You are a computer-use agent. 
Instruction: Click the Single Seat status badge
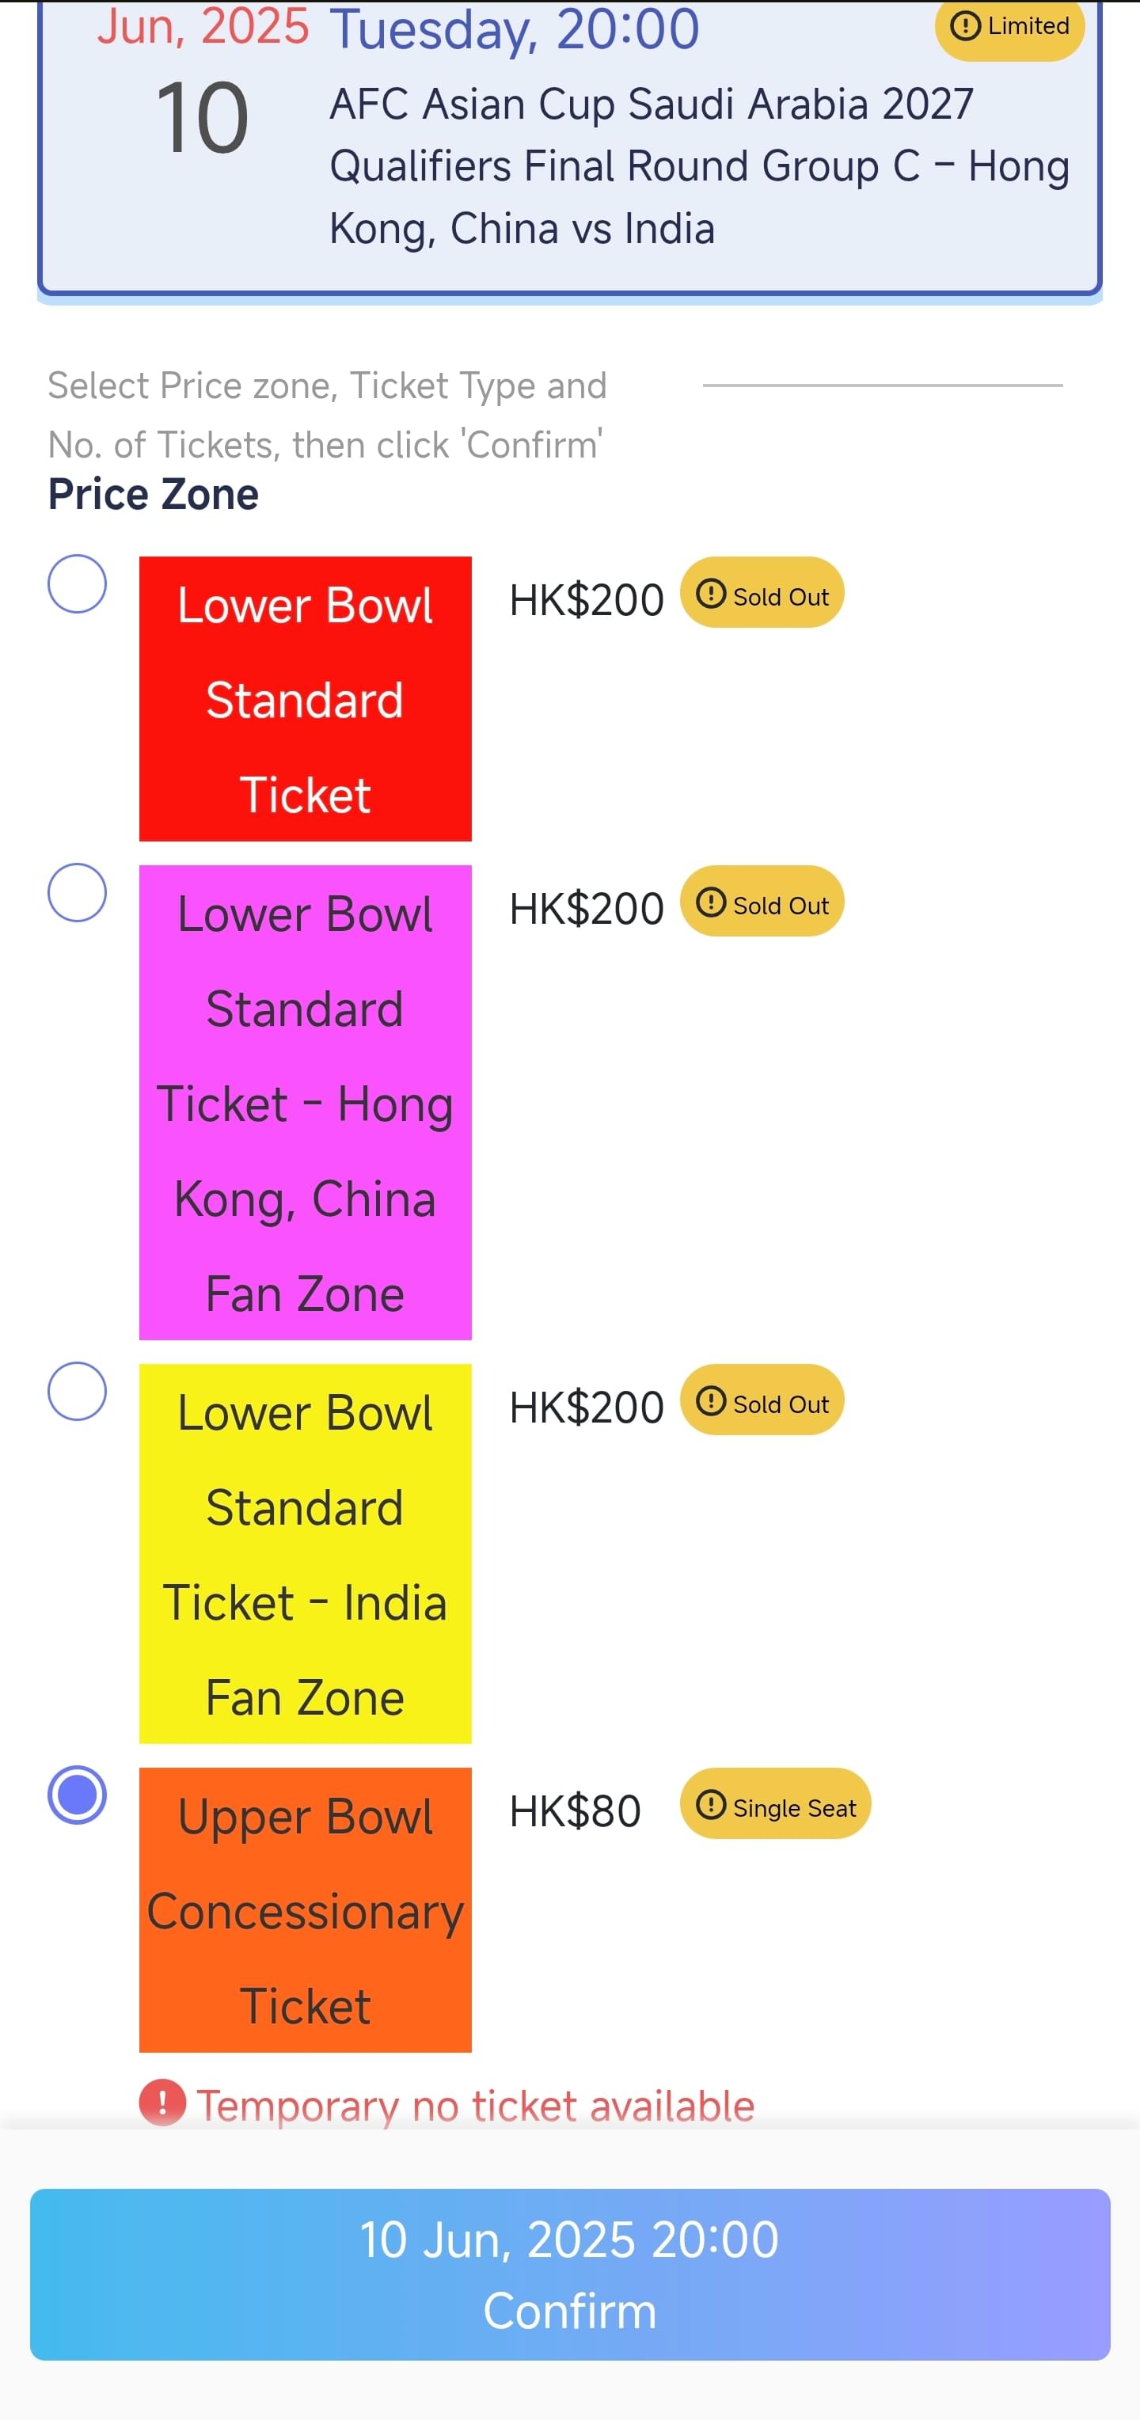[x=775, y=1804]
